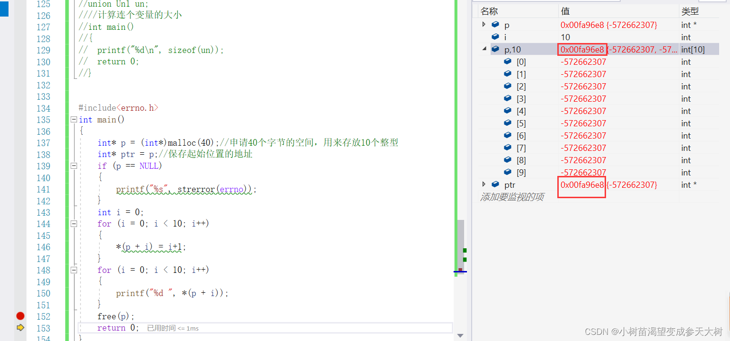730x341 pixels.
Task: Toggle the breakpoint on line 152
Action: [x=20, y=316]
